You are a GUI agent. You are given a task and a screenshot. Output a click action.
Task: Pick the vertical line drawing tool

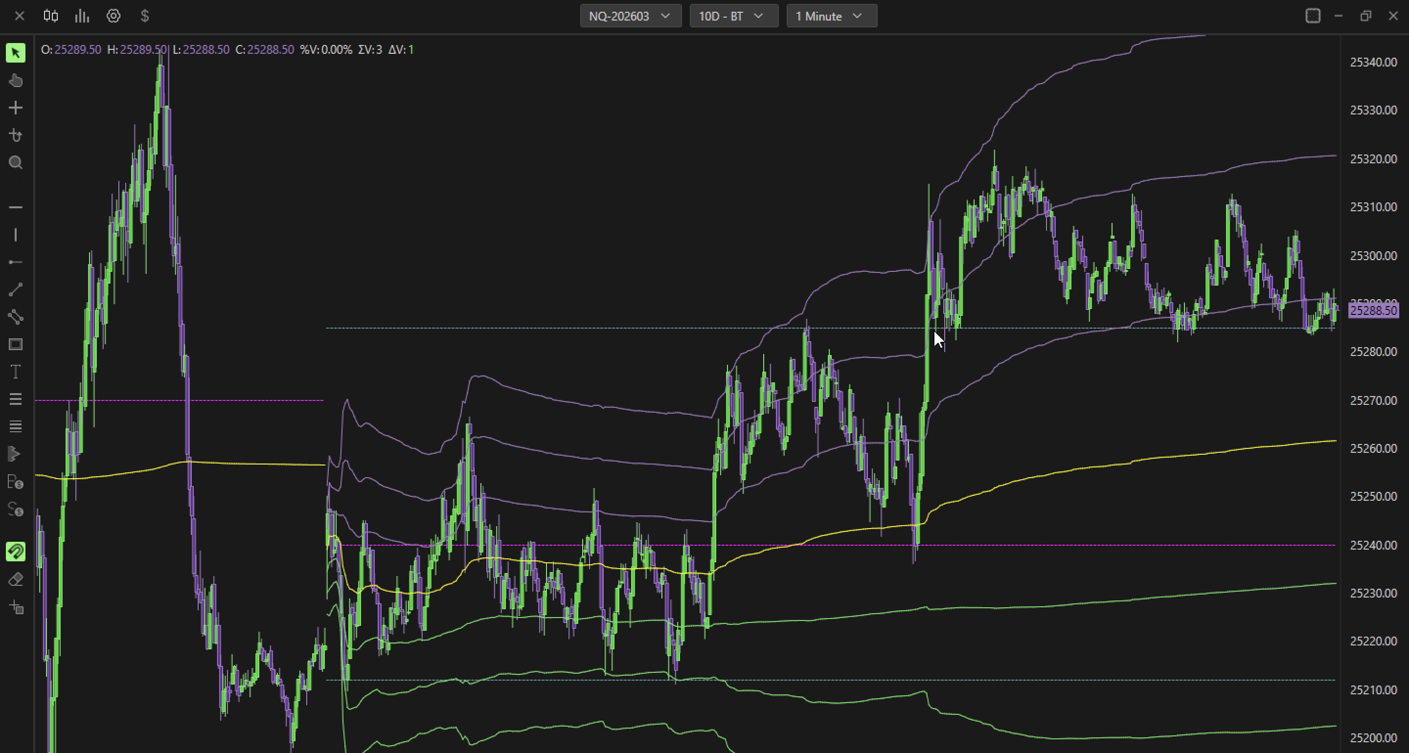click(x=15, y=235)
